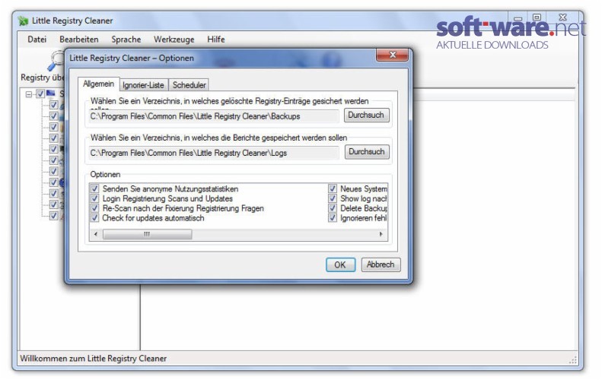
Task: Close the Optionen dialog with red X
Action: pyautogui.click(x=393, y=55)
